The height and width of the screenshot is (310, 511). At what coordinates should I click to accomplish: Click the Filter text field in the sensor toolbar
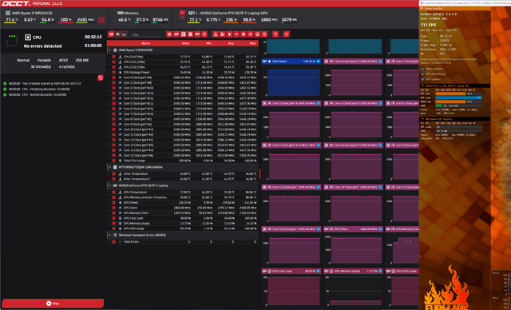tap(146, 34)
